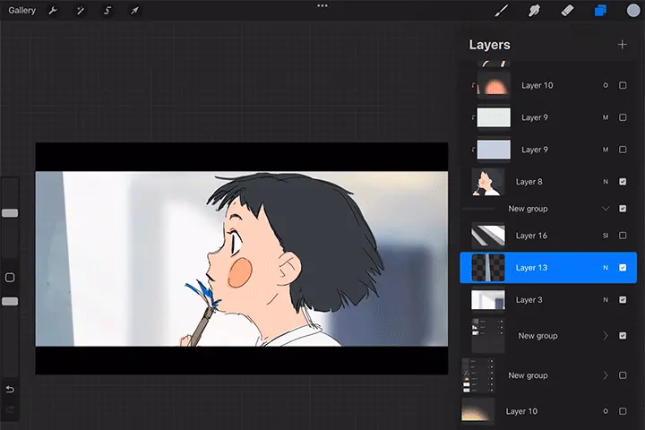The height and width of the screenshot is (430, 645).
Task: Open the Actions wrench menu
Action: pos(53,10)
